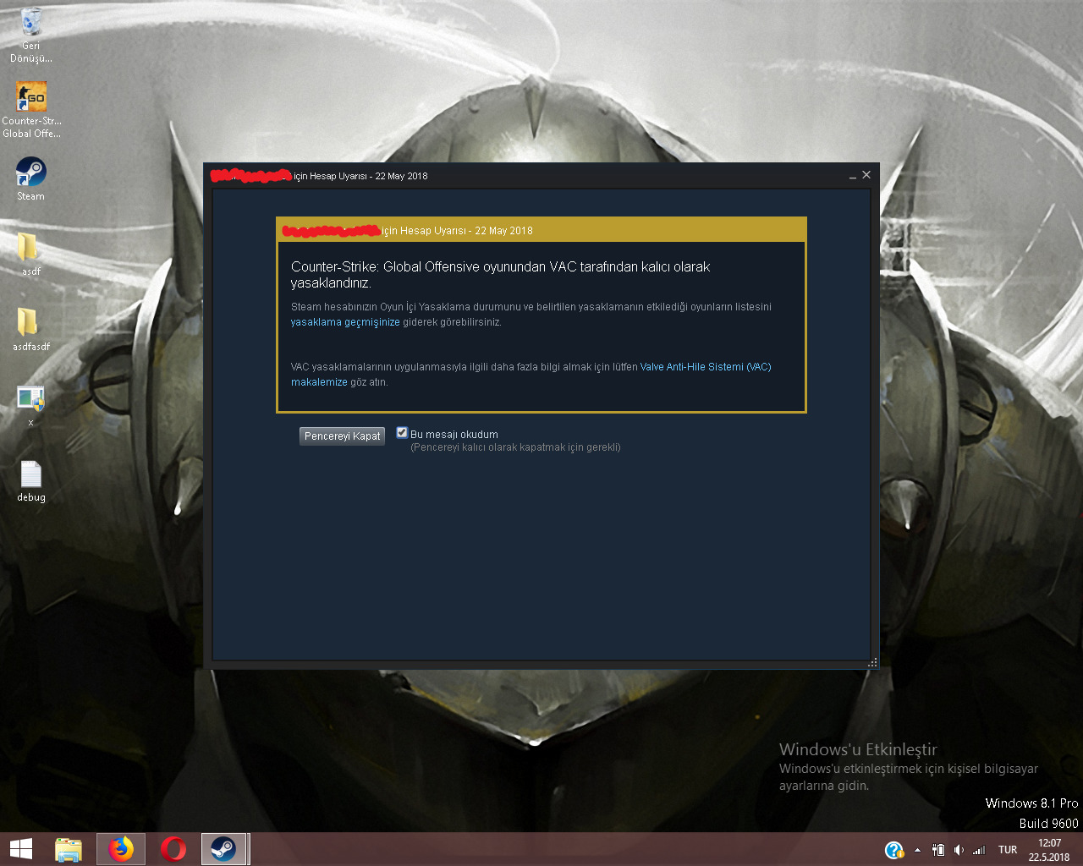Click the 'Hesap Uyarısı - 22 May 2018' window title

tap(369, 176)
